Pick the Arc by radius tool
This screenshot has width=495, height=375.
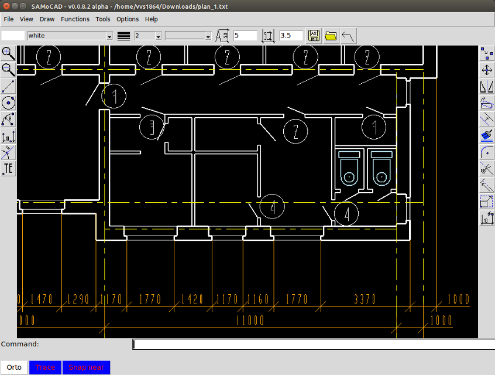pyautogui.click(x=8, y=119)
